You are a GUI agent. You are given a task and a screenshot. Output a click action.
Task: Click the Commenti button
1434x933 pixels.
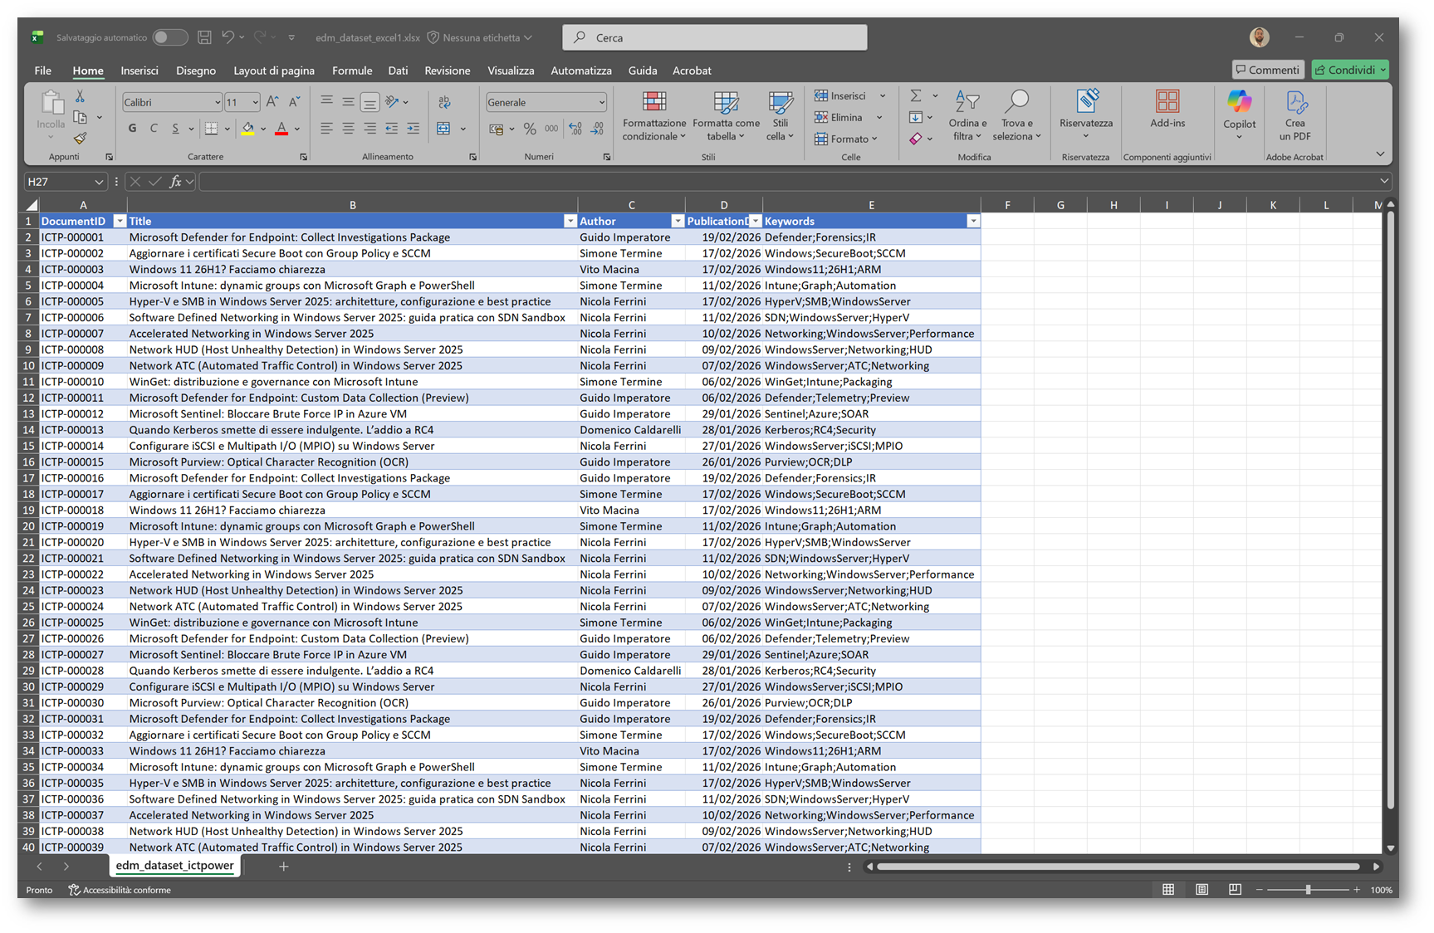pos(1267,70)
